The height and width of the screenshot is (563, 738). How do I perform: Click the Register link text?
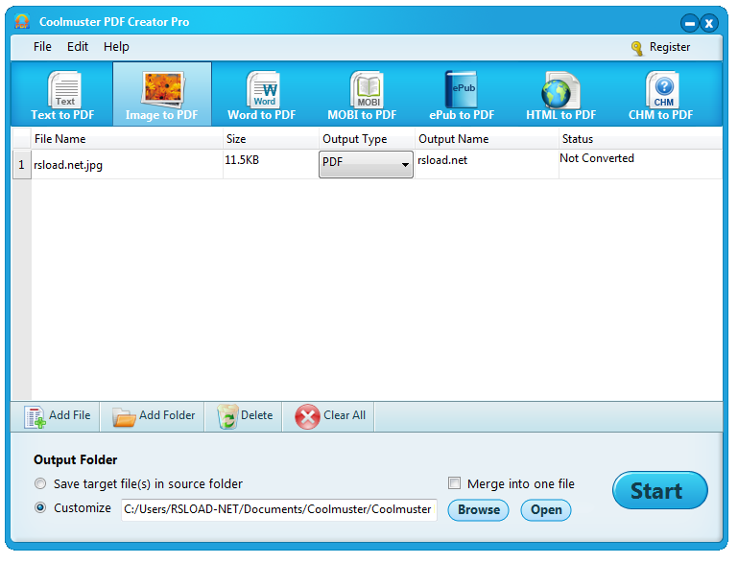coord(670,47)
